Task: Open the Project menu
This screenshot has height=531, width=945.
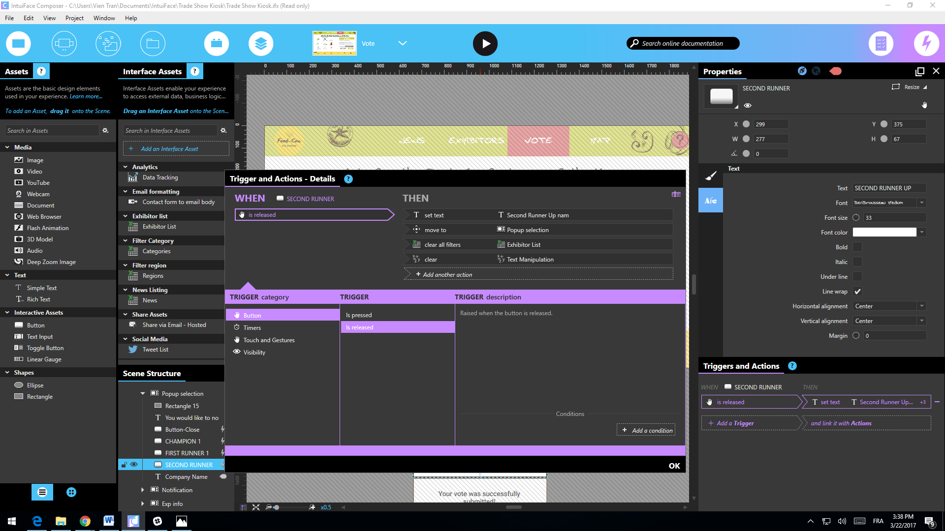Action: coord(74,18)
